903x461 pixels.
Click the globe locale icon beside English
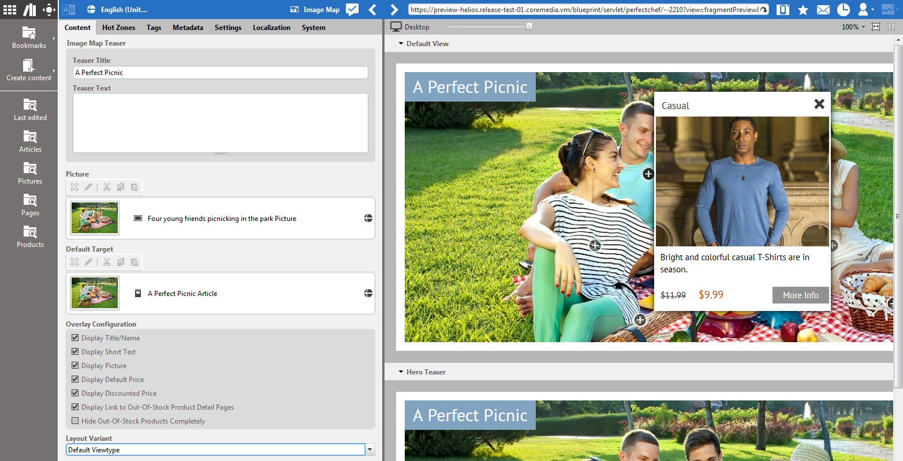click(91, 9)
